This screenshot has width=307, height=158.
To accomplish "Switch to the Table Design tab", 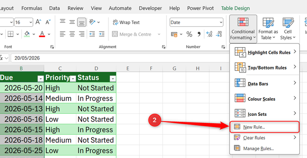I will tap(235, 8).
